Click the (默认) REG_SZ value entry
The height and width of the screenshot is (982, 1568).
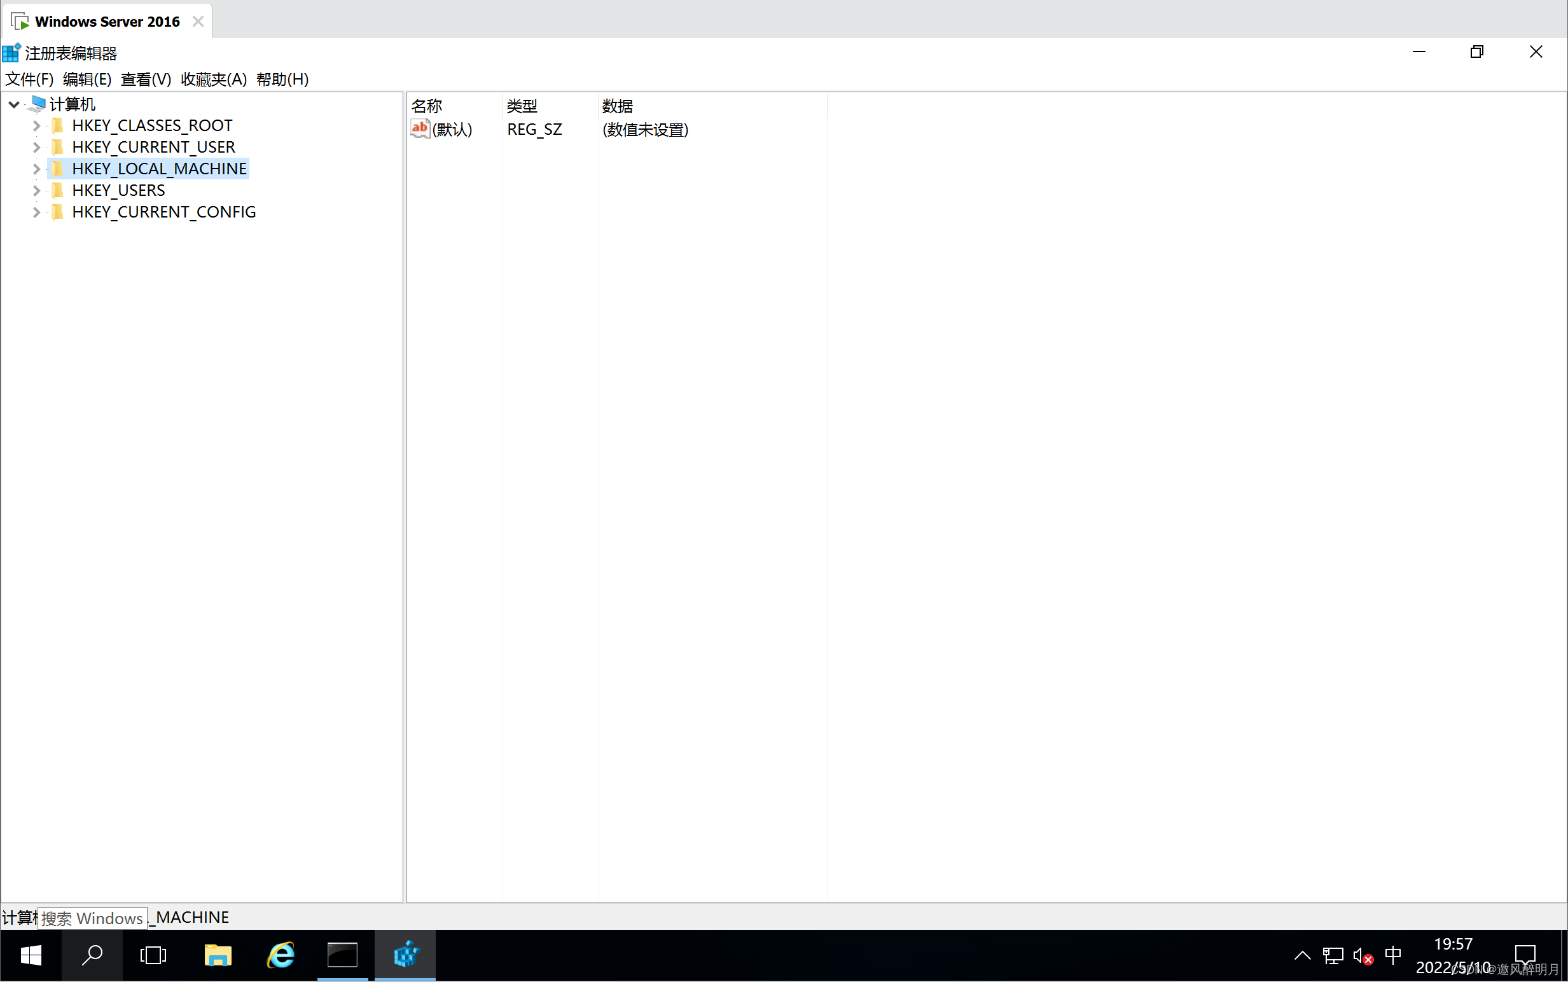pyautogui.click(x=452, y=128)
